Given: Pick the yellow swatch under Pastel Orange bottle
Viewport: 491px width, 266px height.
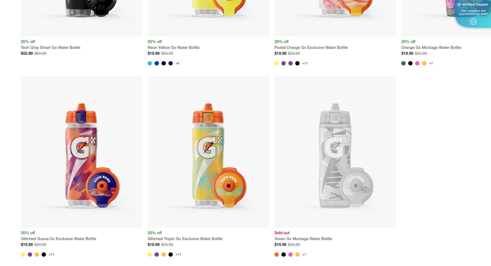Looking at the screenshot, I should [x=277, y=63].
